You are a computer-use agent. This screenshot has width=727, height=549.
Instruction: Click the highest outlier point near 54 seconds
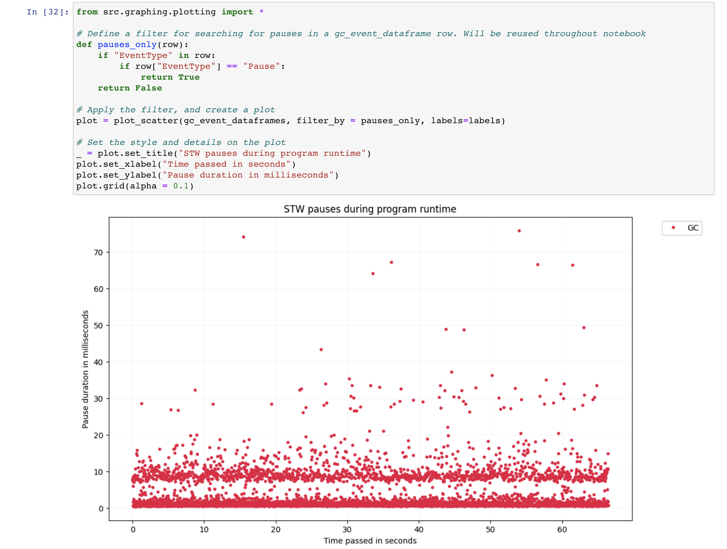point(519,231)
